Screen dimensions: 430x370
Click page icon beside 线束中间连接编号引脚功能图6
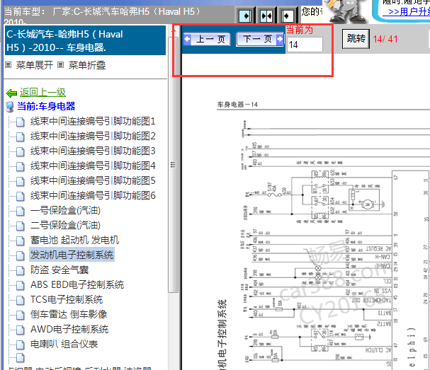pos(20,197)
